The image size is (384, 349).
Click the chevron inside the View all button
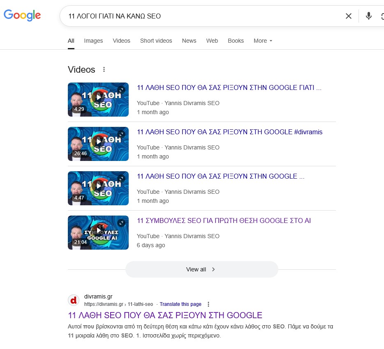[213, 269]
